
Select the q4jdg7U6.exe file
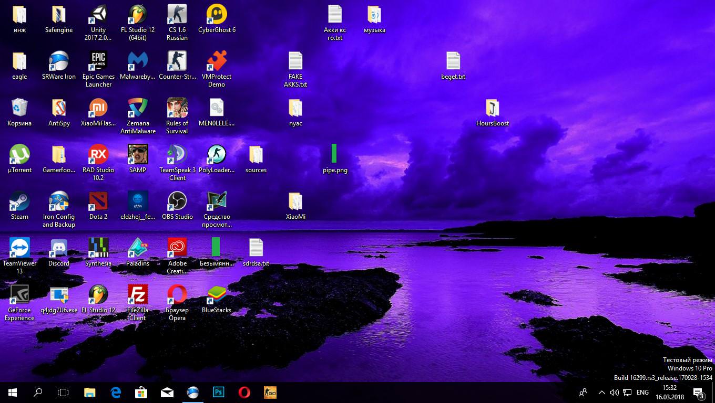pos(59,300)
